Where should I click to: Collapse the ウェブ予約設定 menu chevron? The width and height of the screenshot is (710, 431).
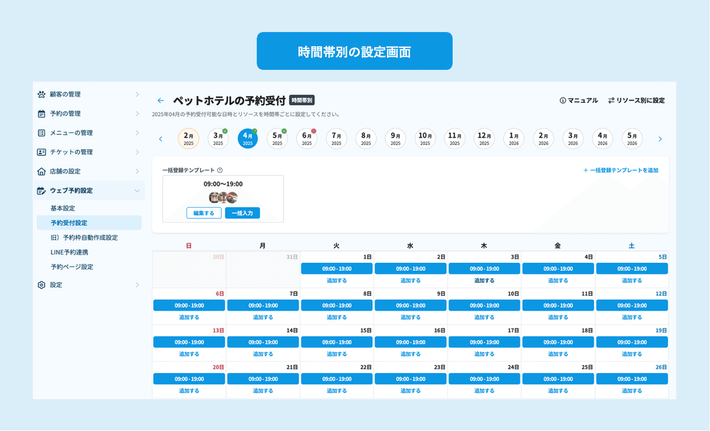137,190
